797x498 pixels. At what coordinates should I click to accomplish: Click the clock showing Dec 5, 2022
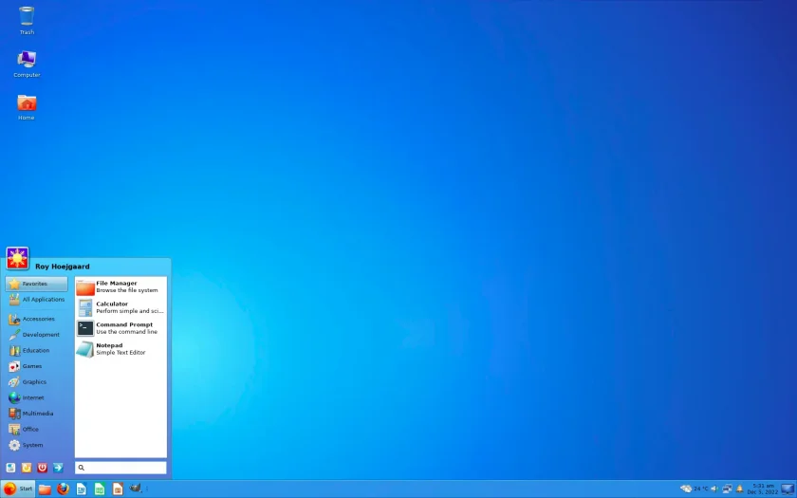point(763,489)
